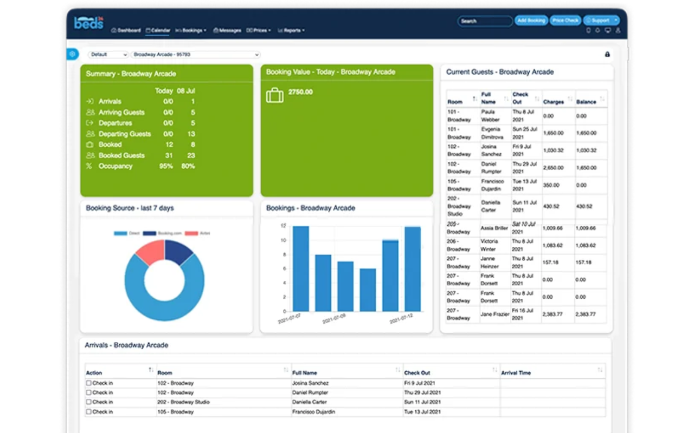Click the Booked Guests people icon
This screenshot has height=433, width=694.
click(90, 156)
